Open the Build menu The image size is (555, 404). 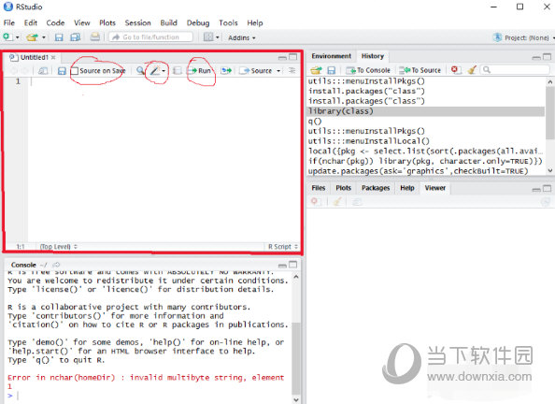[x=168, y=22]
